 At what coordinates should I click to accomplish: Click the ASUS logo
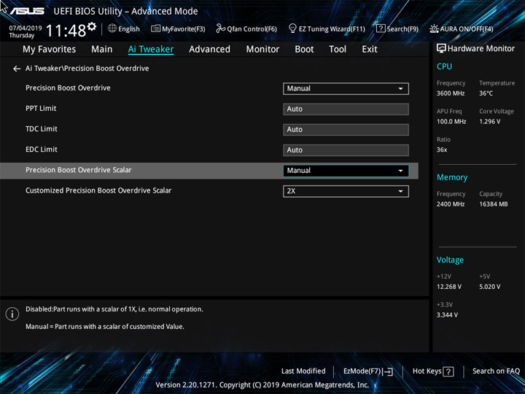pos(27,11)
